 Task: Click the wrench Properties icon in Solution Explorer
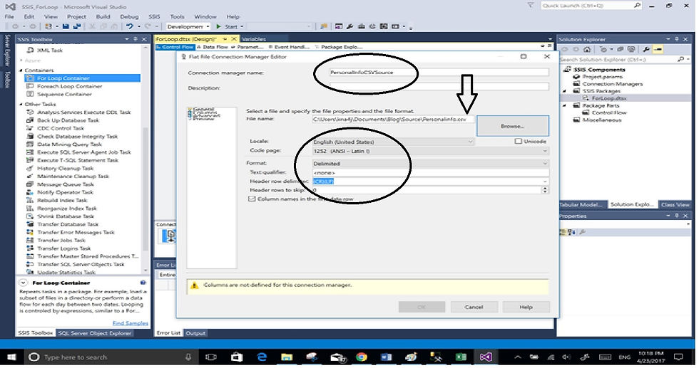coord(646,49)
